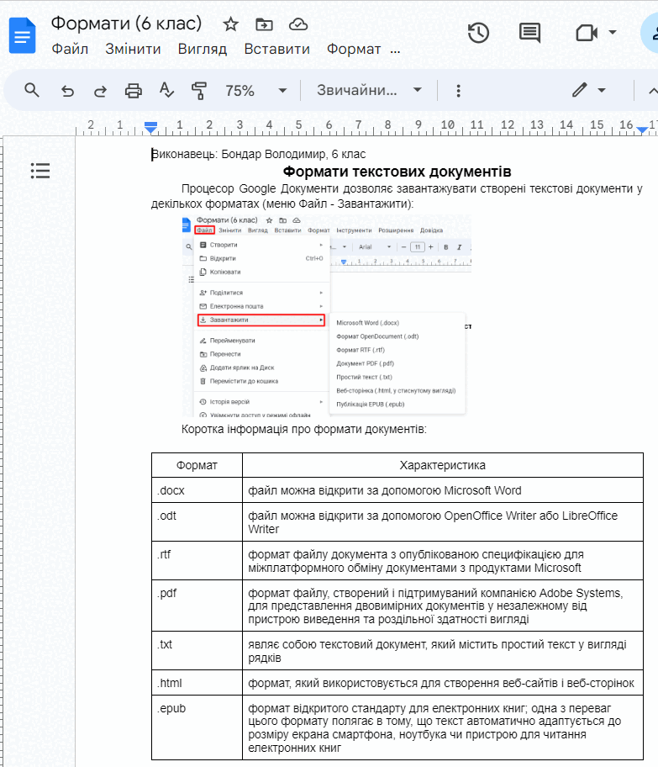Click the text Коротка інформація про формати документів
Viewport: 658px width, 767px height.
[303, 429]
